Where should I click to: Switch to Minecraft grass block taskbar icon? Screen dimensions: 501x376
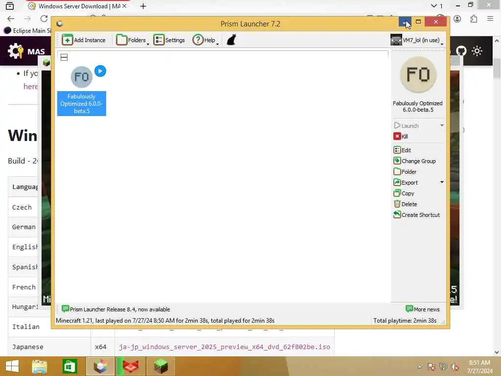click(x=161, y=366)
